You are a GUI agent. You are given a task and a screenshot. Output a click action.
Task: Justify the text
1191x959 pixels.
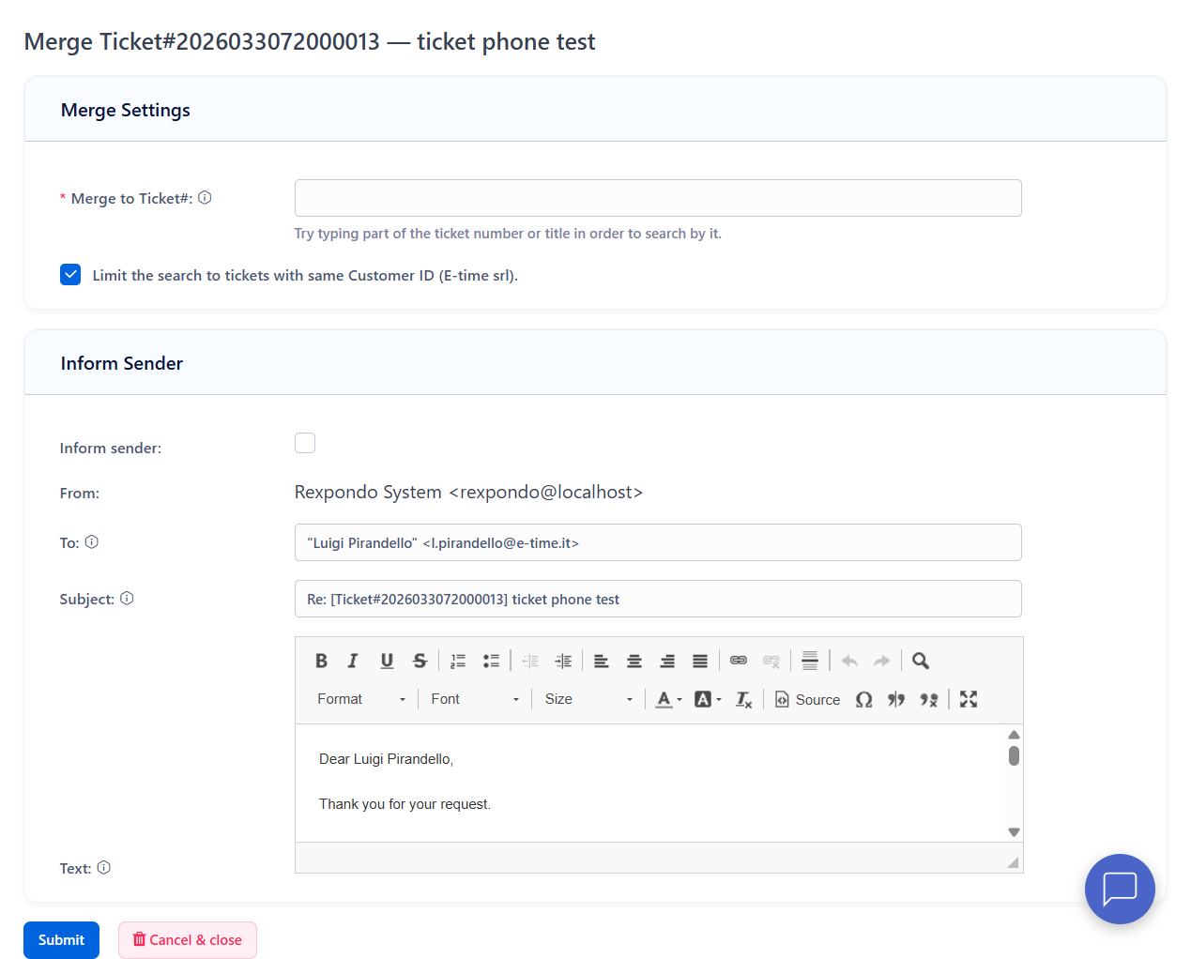point(700,661)
